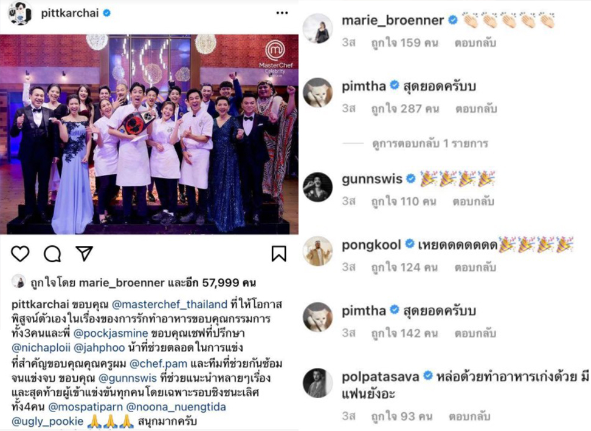Open the @chef.pam mention in caption
591x431 pixels.
pos(158,364)
